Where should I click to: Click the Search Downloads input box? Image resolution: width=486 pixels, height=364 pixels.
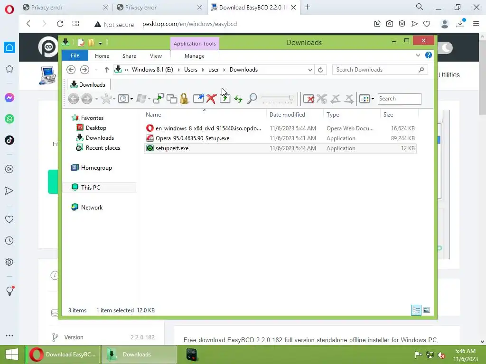pyautogui.click(x=380, y=70)
